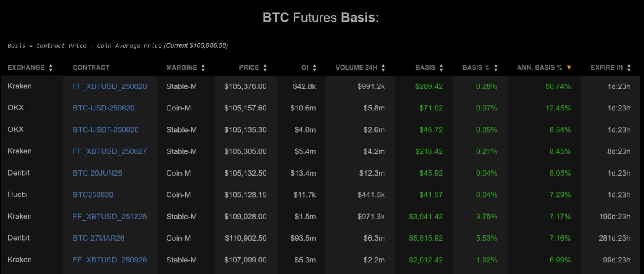Click the EXCHANGE column header label
Viewport: 644px width, 274px height.
tap(26, 67)
